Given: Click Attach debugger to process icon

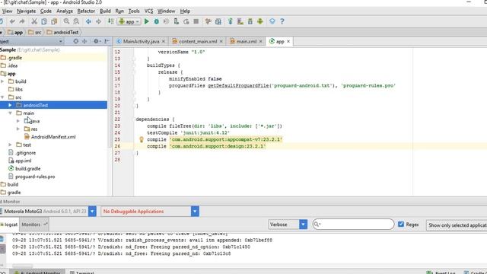Looking at the screenshot, I should (176, 21).
